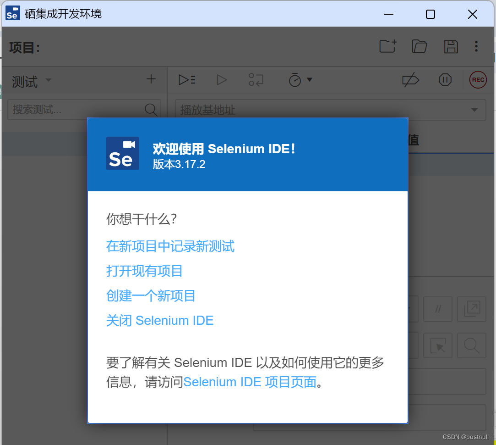Viewport: 496px width, 445px height.
Task: Click the Selenium Se logo in dialog
Action: (122, 153)
